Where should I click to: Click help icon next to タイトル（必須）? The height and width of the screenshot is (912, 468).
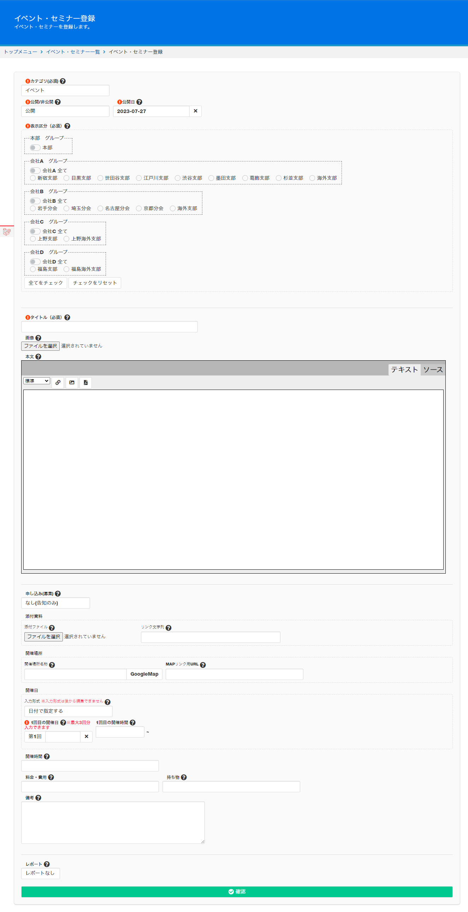[67, 318]
